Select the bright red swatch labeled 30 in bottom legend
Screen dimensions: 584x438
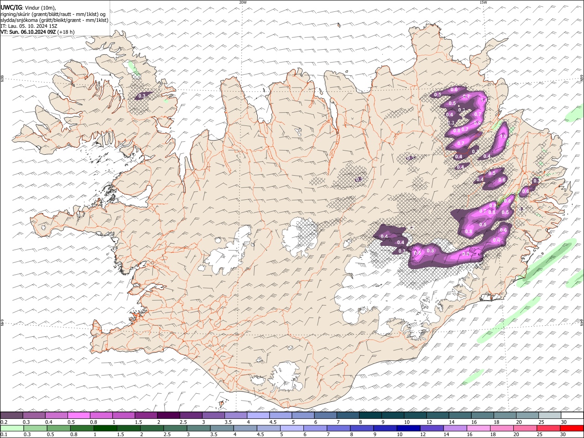pos(572,428)
